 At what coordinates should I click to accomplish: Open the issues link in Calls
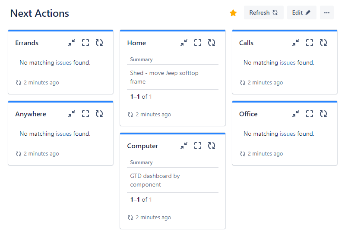288,62
